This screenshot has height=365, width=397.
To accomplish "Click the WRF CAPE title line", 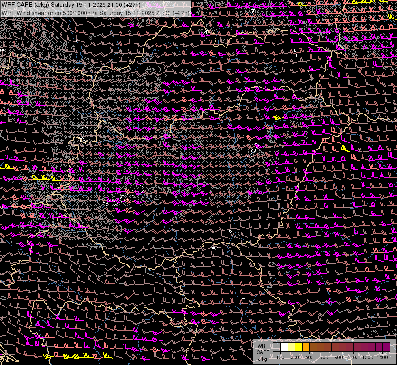I will [71, 5].
